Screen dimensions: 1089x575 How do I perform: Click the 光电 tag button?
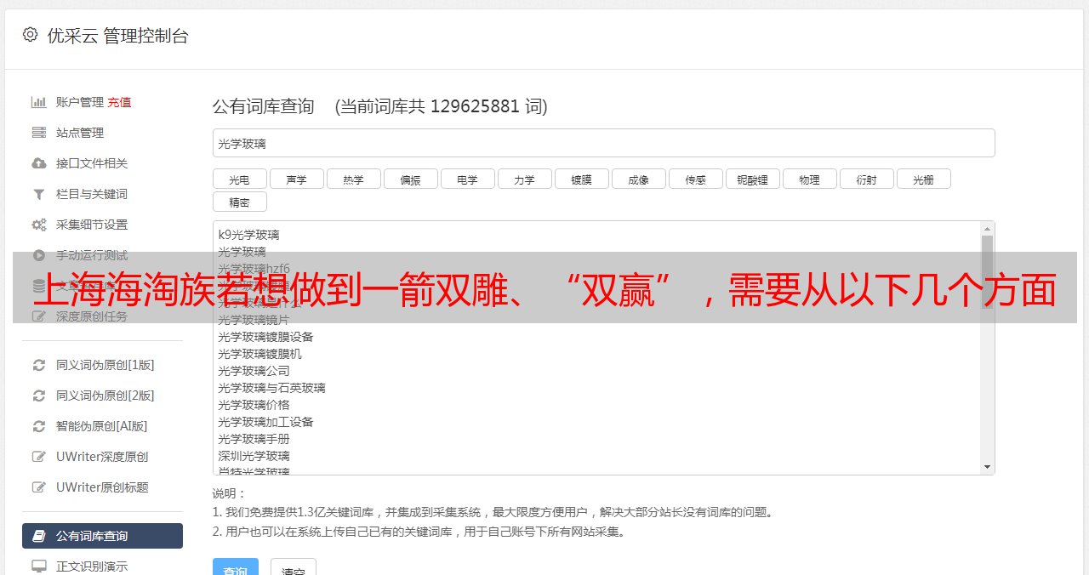[239, 179]
